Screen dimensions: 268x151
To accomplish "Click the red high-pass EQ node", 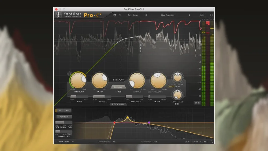I will (x=114, y=123).
